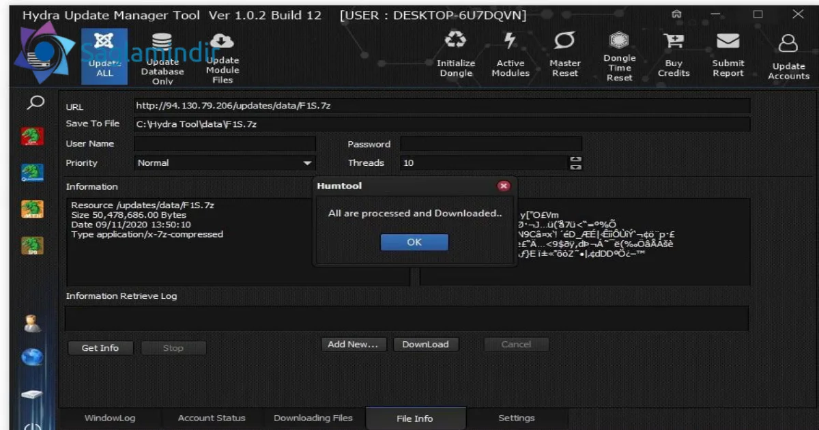819x430 pixels.
Task: Click the search magnifier sidebar icon
Action: (x=35, y=103)
